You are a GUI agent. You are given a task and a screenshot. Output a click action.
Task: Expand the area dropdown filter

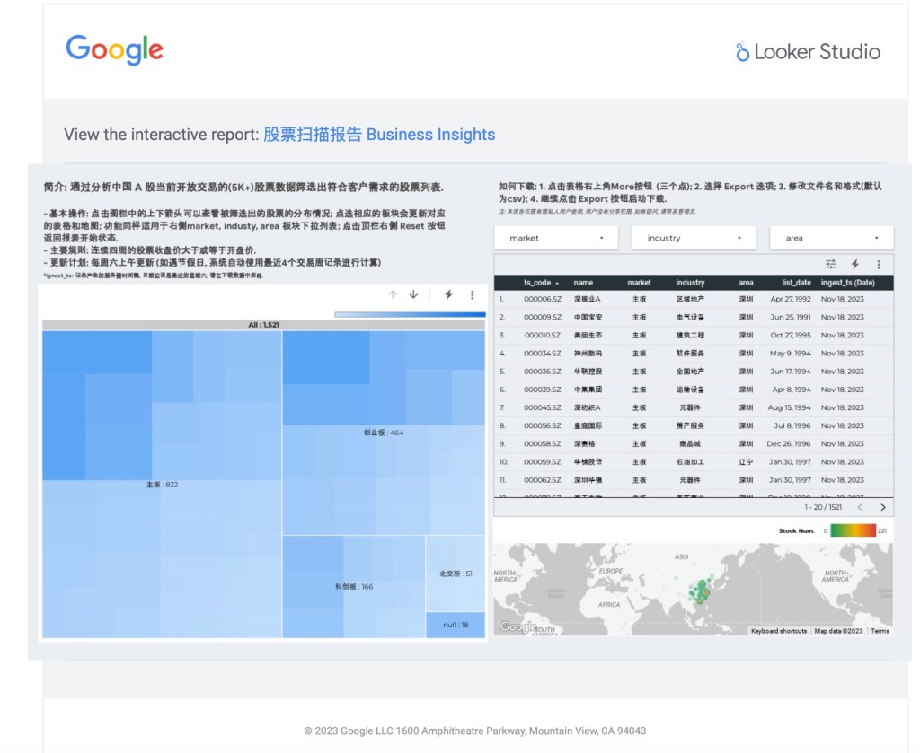click(x=831, y=238)
